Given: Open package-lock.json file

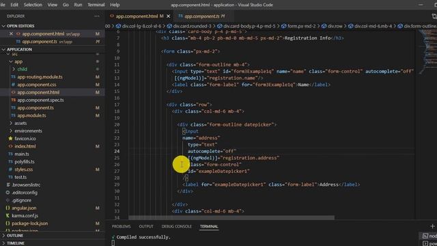Looking at the screenshot, I should (29, 223).
